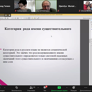This screenshot has width=92, height=92.
Task: Open the Чат panel
Action: (x=45, y=89)
